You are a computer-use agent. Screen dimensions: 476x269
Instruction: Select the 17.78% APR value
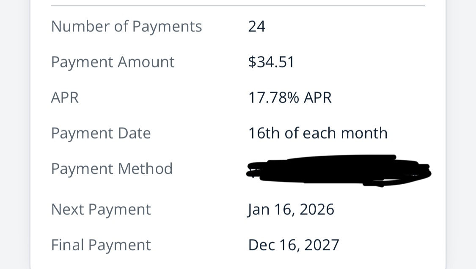(x=289, y=98)
